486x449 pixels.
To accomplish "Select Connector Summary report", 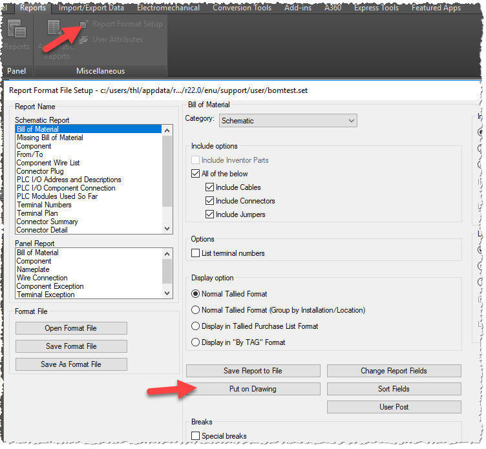I will [89, 221].
